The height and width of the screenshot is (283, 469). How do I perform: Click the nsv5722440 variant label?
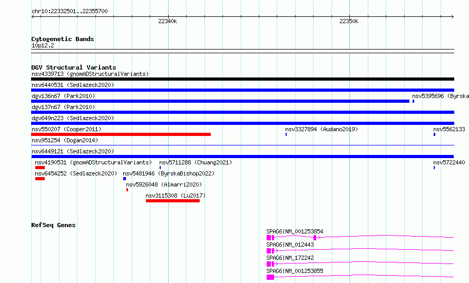point(449,162)
